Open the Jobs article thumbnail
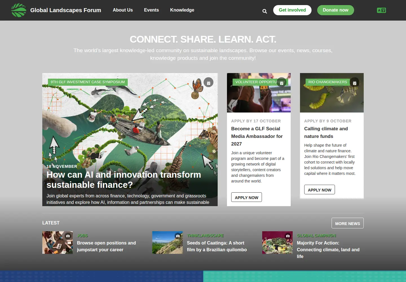 point(58,243)
